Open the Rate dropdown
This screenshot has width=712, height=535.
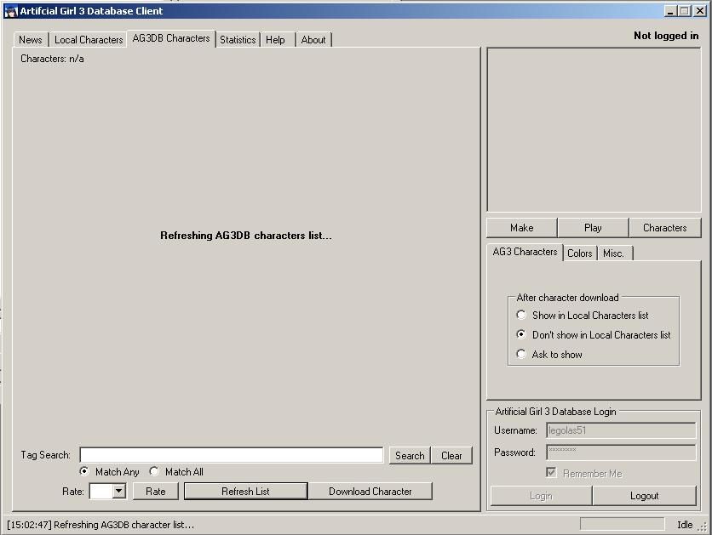point(119,491)
